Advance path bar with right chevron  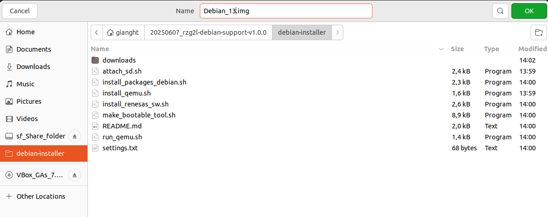click(x=337, y=32)
